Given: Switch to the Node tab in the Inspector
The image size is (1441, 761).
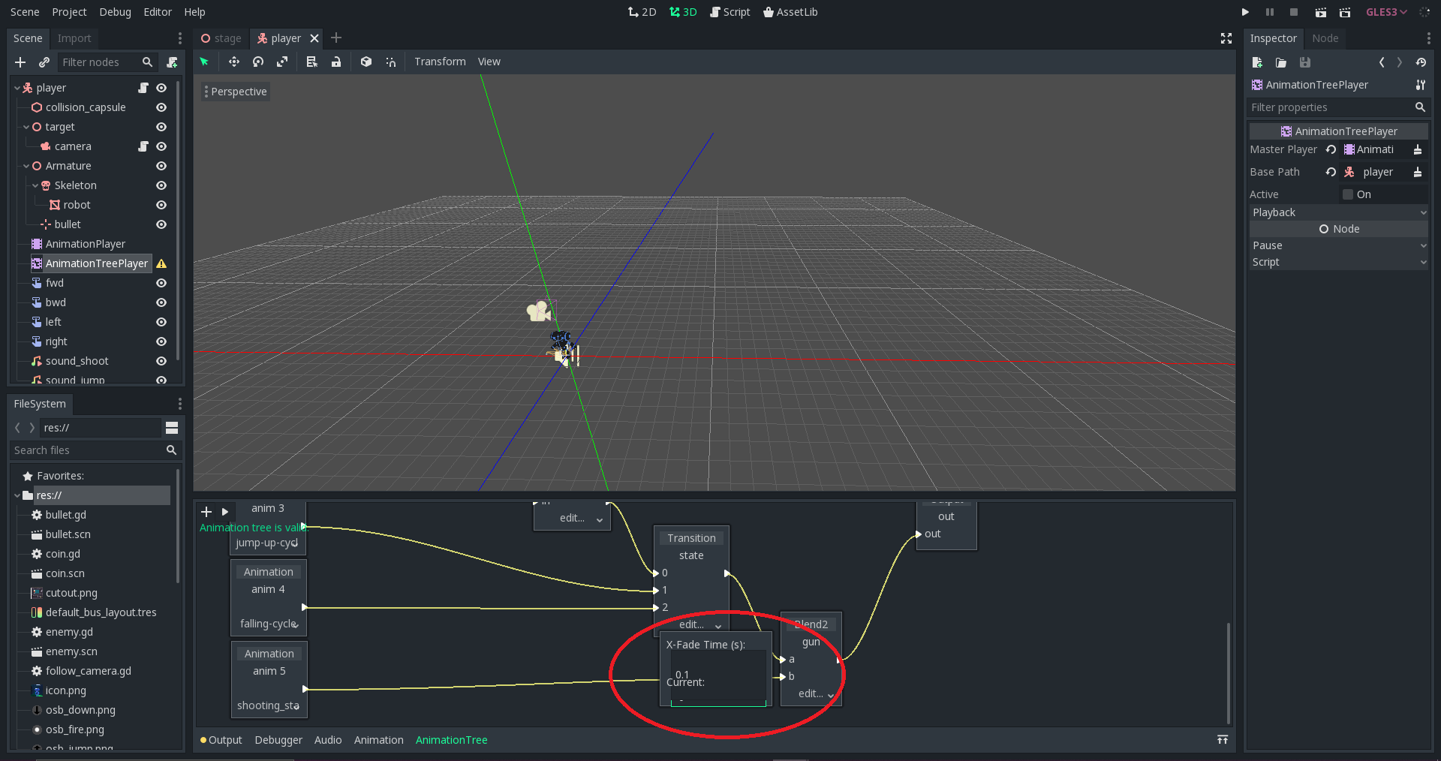Looking at the screenshot, I should [x=1325, y=38].
